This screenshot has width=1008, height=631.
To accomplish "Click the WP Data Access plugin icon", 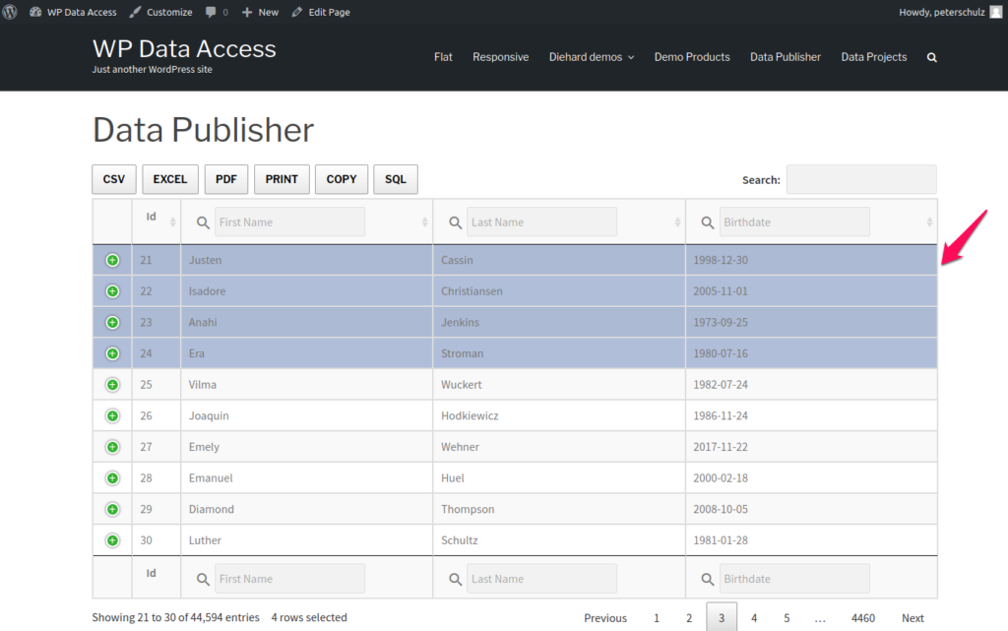I will [36, 11].
